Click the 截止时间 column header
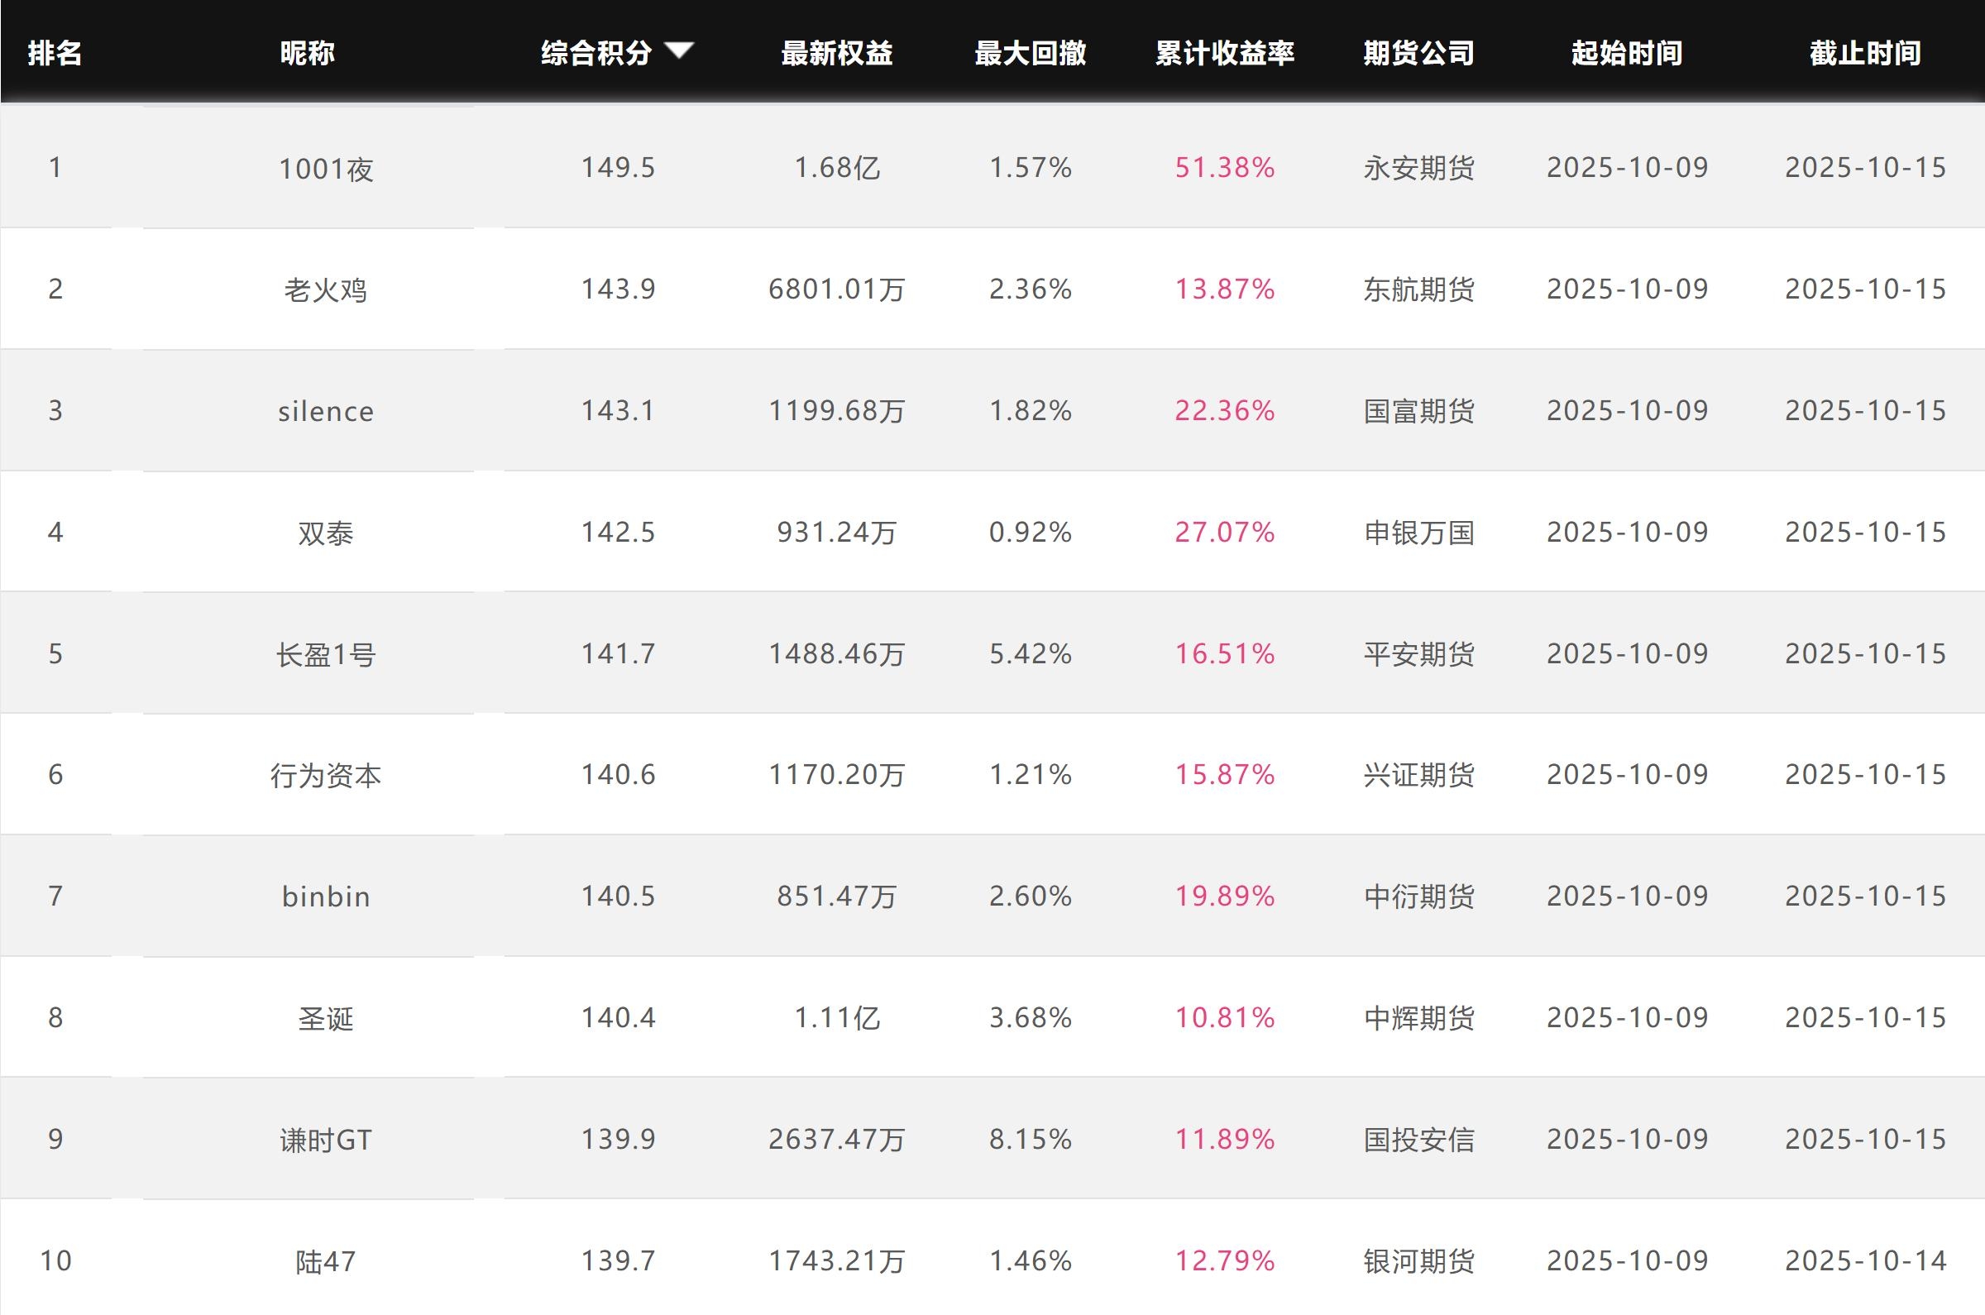1985x1315 pixels. click(1864, 53)
